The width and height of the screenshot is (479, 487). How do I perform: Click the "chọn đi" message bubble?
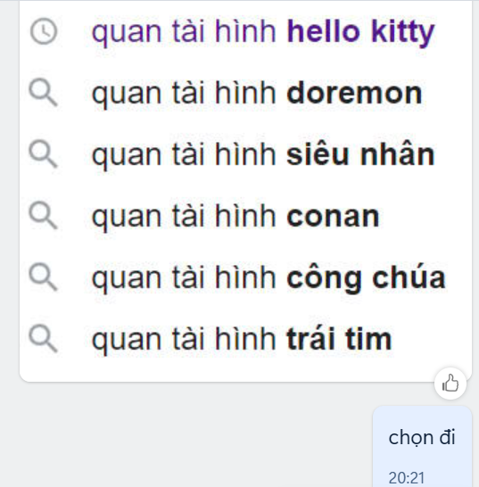pyautogui.click(x=422, y=447)
